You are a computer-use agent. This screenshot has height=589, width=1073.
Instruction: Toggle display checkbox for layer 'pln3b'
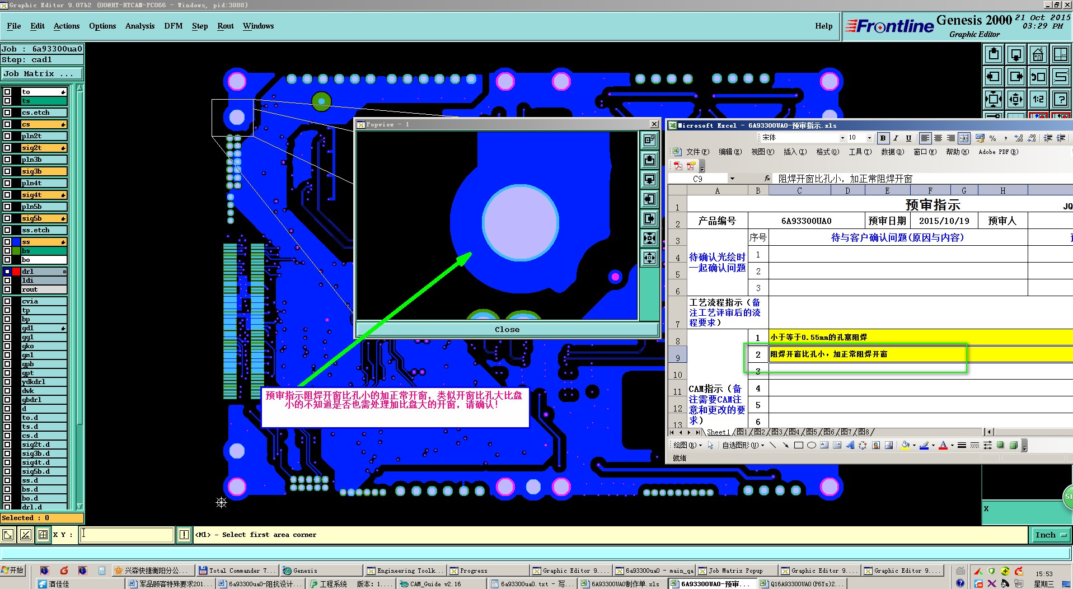pos(7,160)
